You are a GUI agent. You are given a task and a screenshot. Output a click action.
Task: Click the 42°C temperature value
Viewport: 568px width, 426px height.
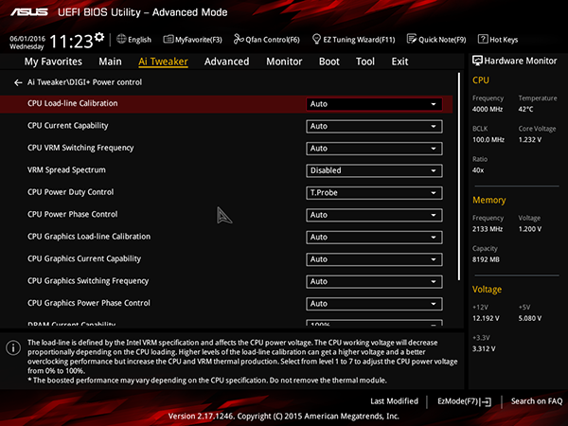tap(525, 109)
